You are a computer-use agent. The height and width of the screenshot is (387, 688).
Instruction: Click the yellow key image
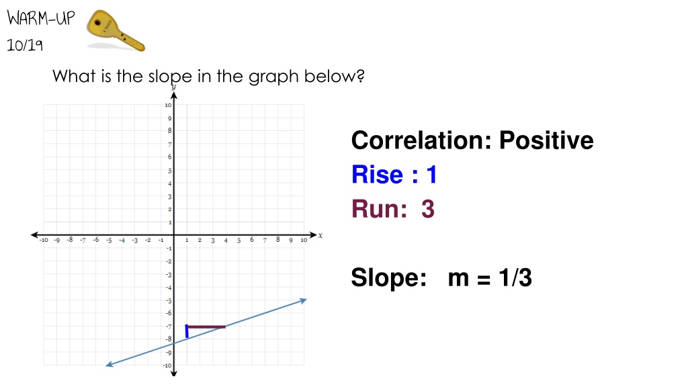coord(116,31)
